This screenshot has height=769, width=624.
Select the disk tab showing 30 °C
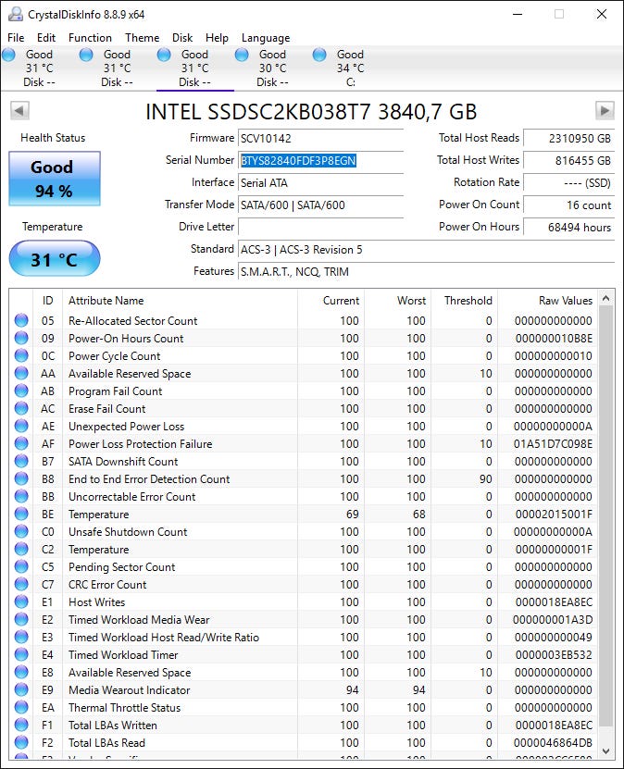272,68
